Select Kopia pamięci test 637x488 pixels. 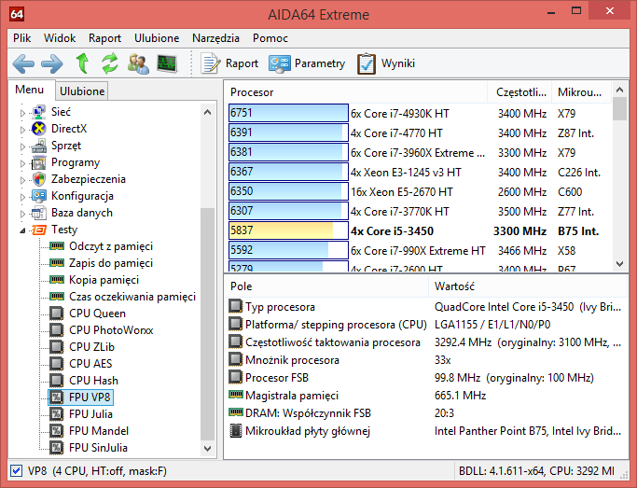tap(104, 280)
